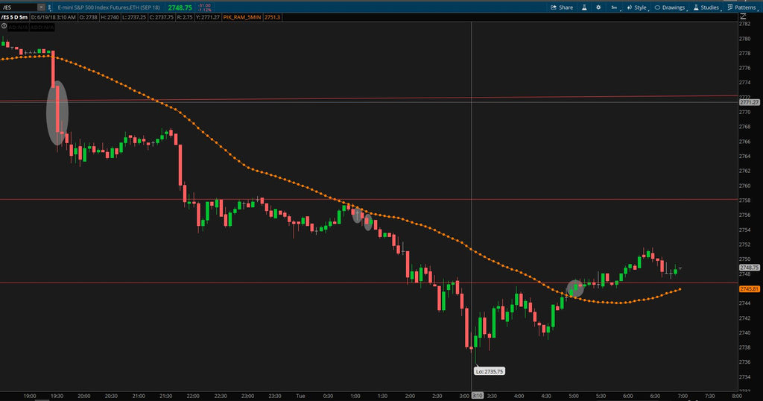Expand the symbol selector arrow next to /ES
763x401 pixels.
(41, 7)
